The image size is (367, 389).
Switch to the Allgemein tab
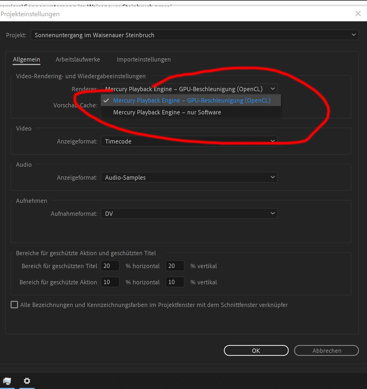click(x=26, y=60)
